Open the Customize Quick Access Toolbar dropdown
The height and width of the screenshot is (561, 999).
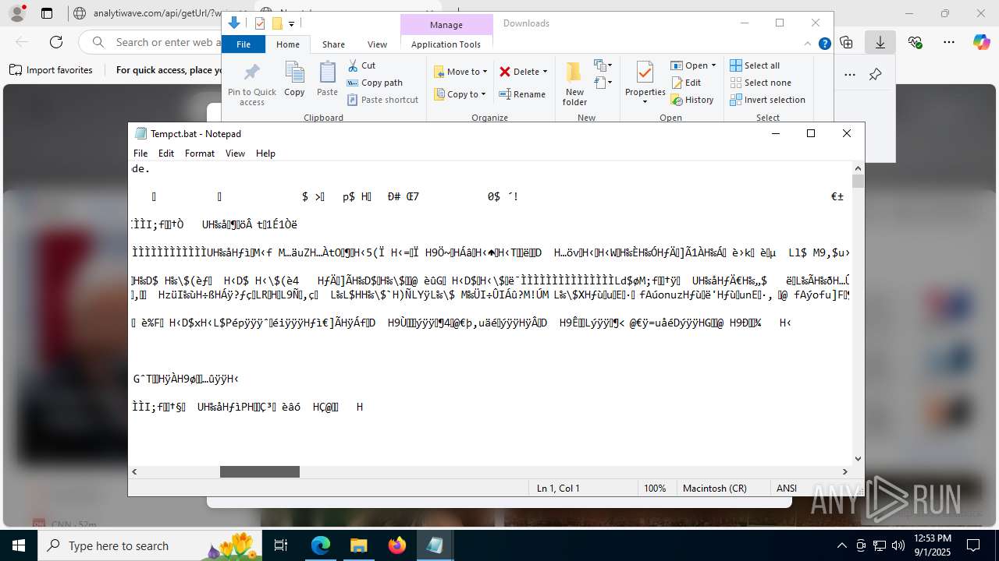(291, 23)
